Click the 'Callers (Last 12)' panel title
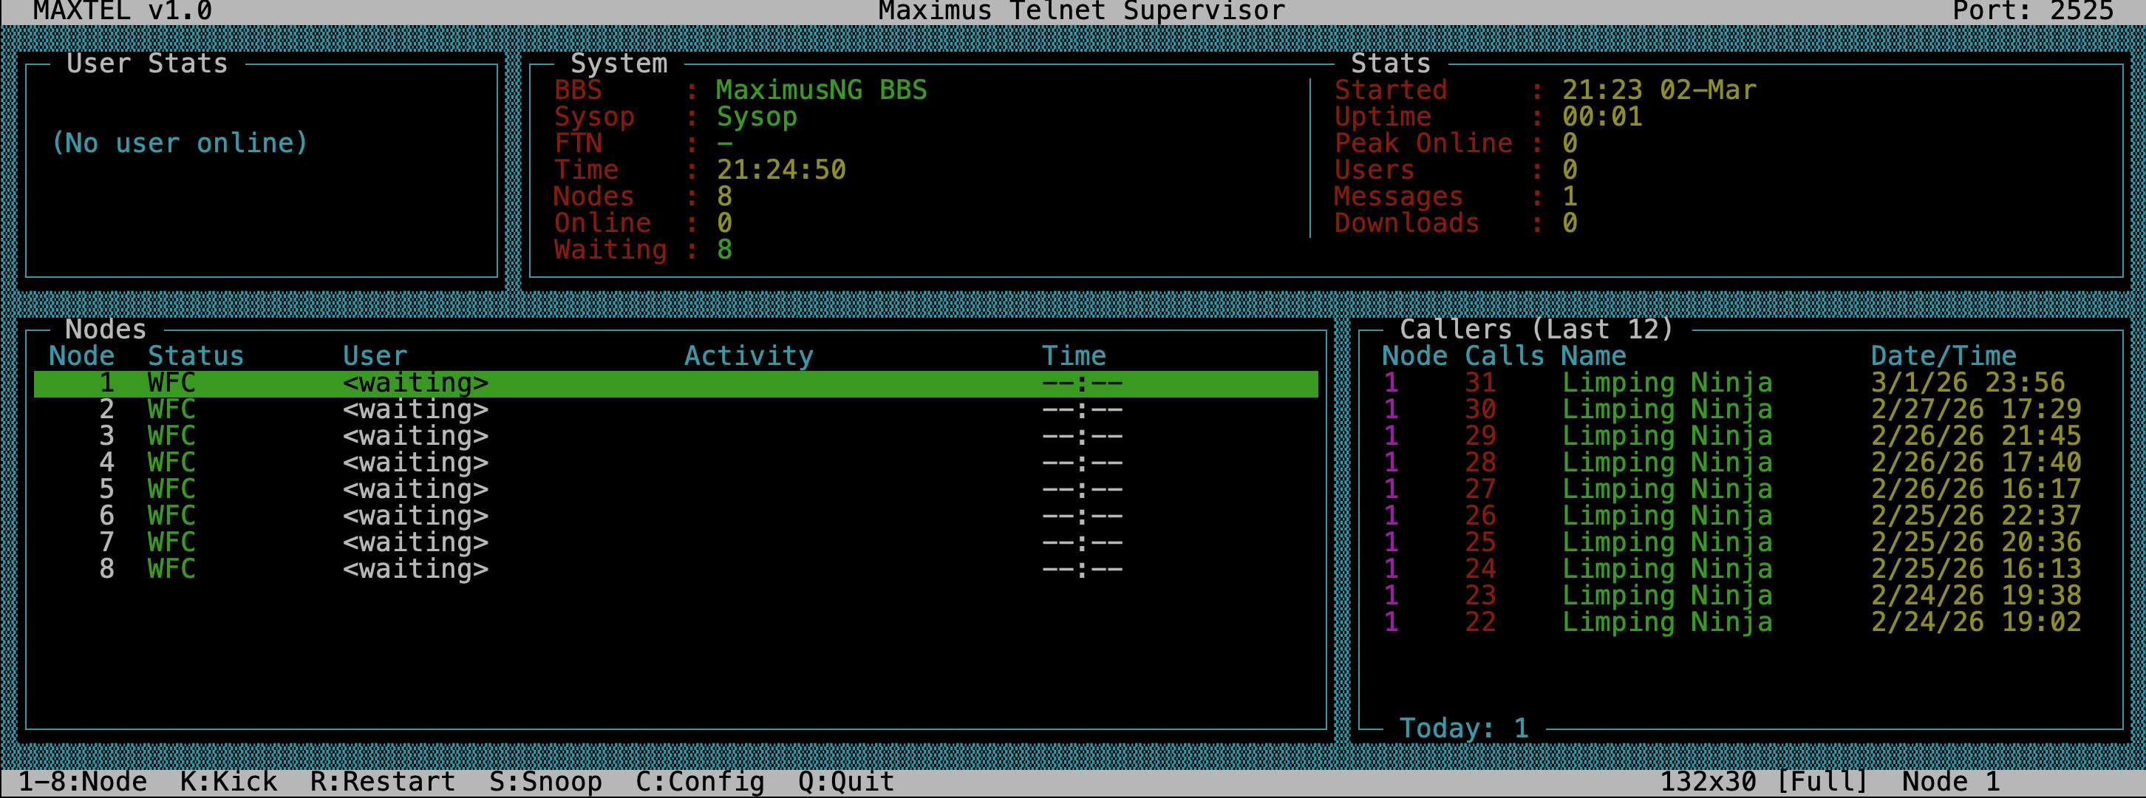Screen dimensions: 2146x798 (x=1537, y=330)
